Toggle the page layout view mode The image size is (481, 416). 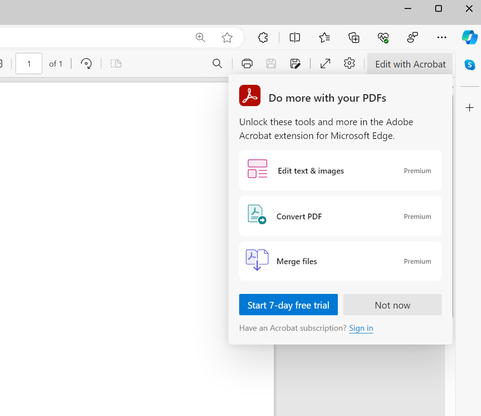(116, 63)
